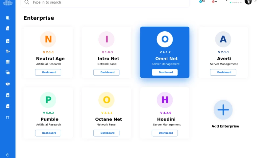Click the VPN icon in sidebar
This screenshot has width=263, height=158.
[8, 29]
